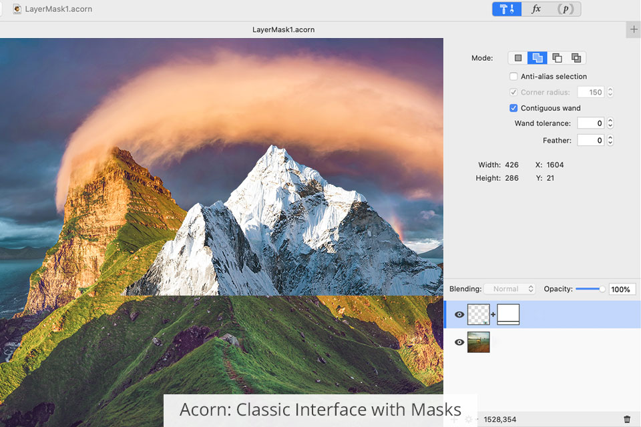Image resolution: width=641 pixels, height=427 pixels.
Task: Click the LayerMask1.acorn title bar text
Action: [x=59, y=9]
